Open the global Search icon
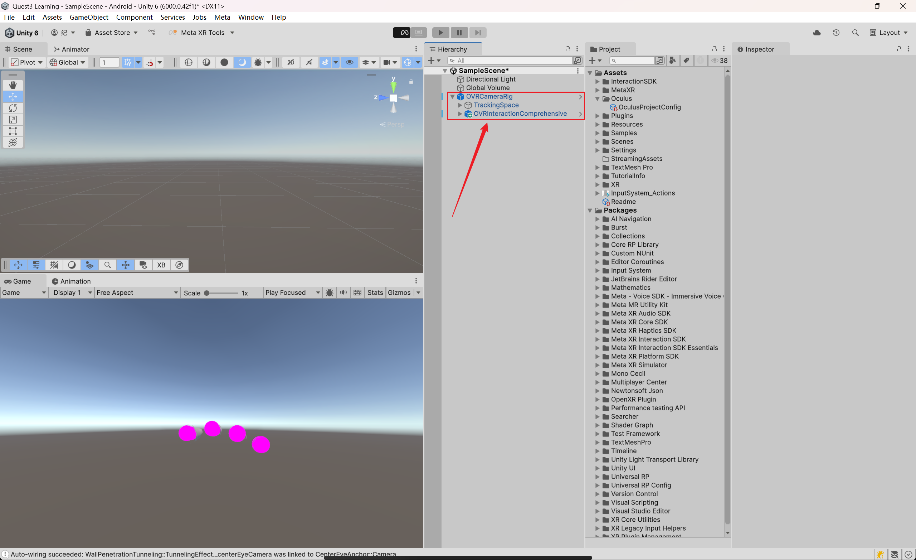Viewport: 916px width, 560px height. 855,33
